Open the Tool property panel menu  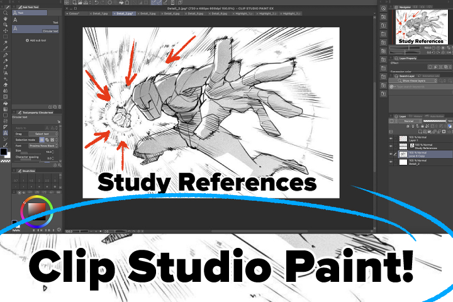click(x=14, y=113)
